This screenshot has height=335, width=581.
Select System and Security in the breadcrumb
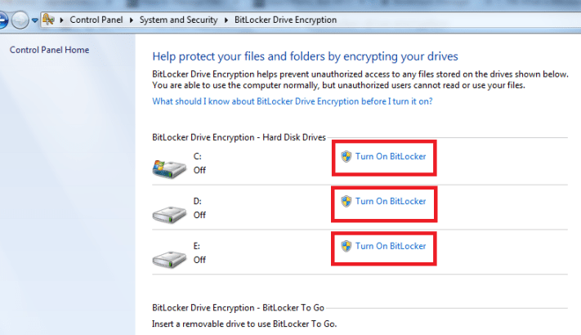[178, 20]
